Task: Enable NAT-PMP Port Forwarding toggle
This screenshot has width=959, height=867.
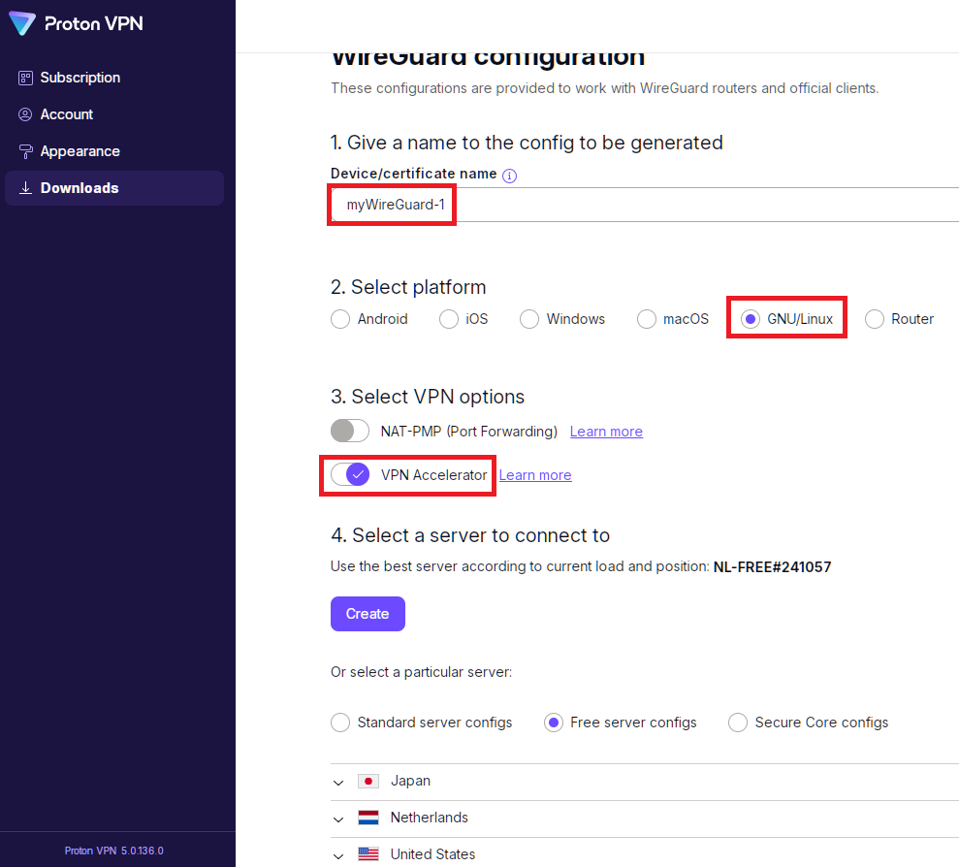Action: pyautogui.click(x=350, y=431)
